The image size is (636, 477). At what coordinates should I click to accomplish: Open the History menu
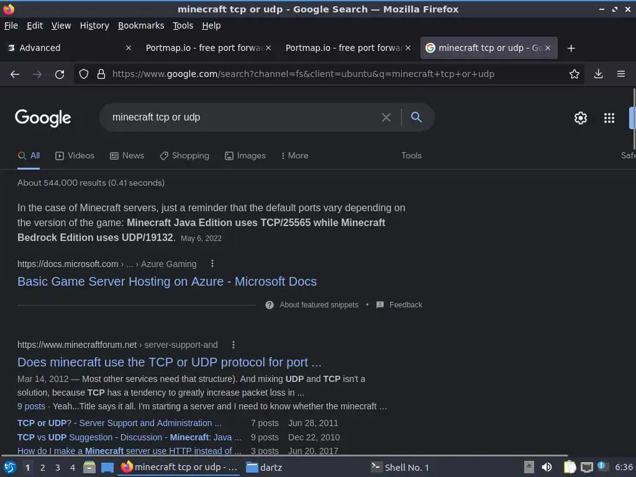pos(94,25)
